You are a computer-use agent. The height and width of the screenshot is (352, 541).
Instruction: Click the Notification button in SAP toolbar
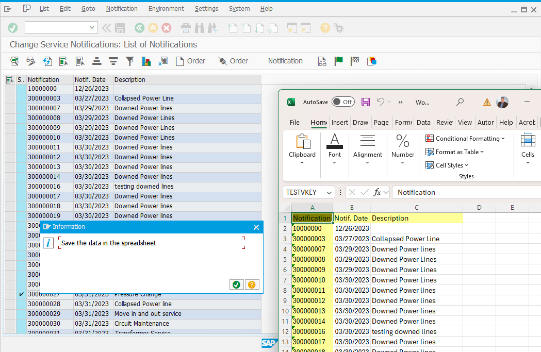(285, 61)
